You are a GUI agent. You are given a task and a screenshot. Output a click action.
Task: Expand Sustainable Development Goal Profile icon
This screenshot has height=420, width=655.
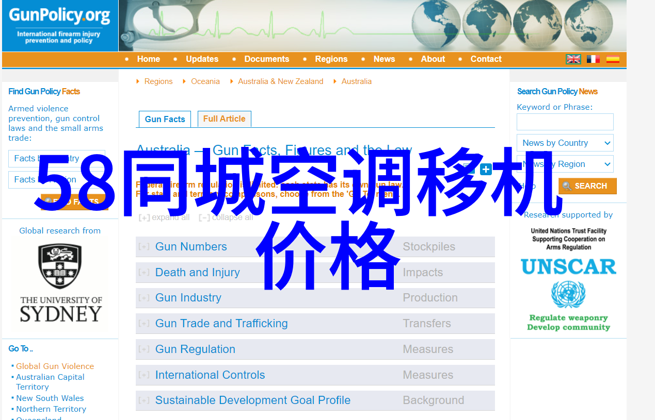click(144, 400)
